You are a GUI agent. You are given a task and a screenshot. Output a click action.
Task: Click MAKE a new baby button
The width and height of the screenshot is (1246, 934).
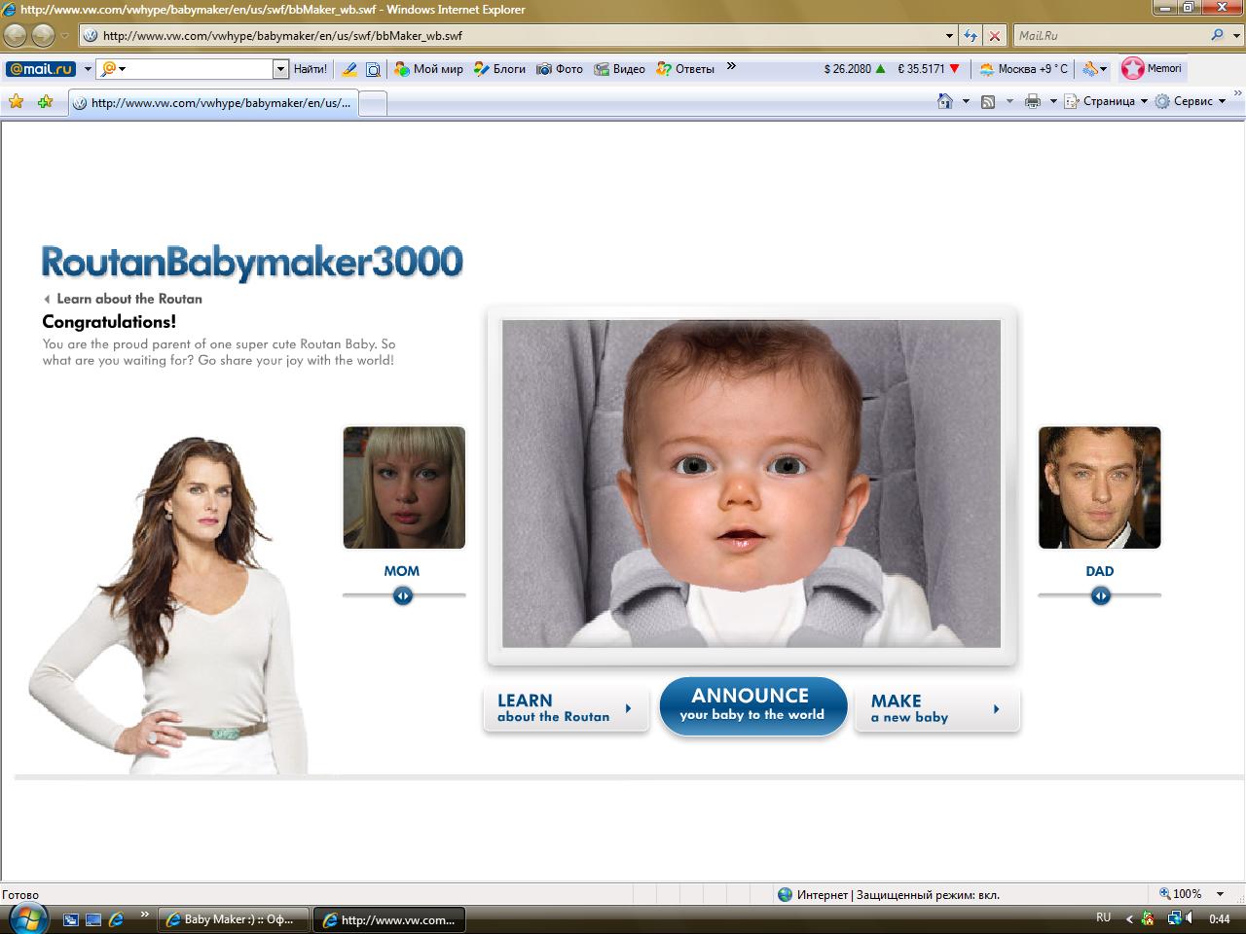(x=936, y=708)
